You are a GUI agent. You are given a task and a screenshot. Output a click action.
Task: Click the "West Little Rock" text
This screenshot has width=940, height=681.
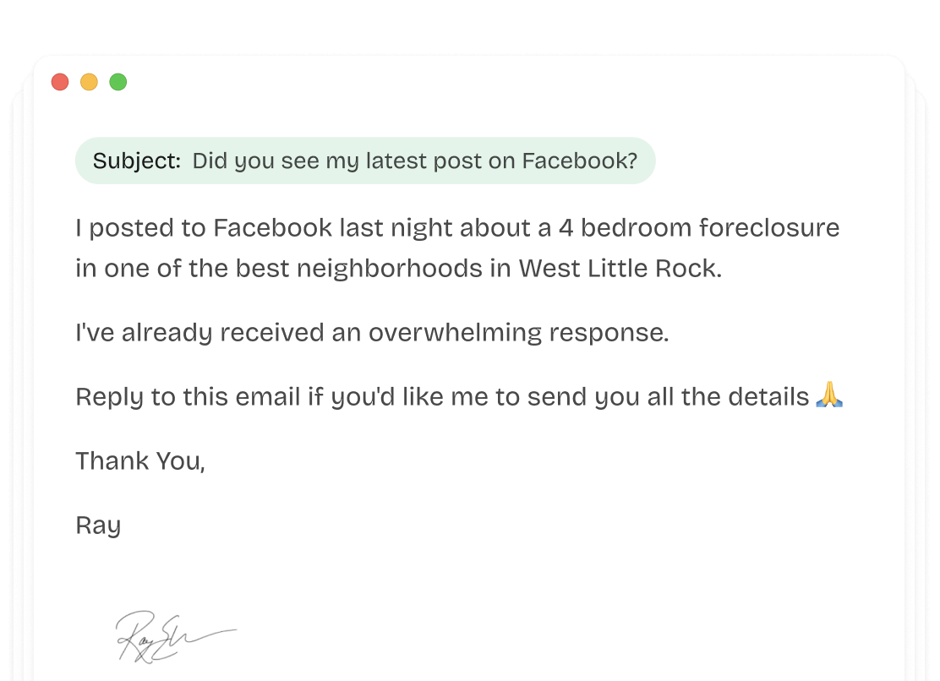620,269
